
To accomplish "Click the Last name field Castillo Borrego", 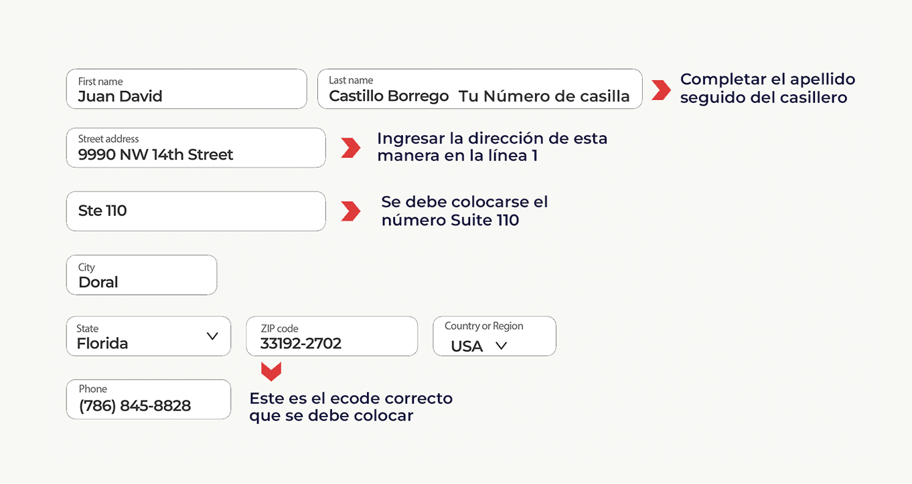I will [x=479, y=89].
